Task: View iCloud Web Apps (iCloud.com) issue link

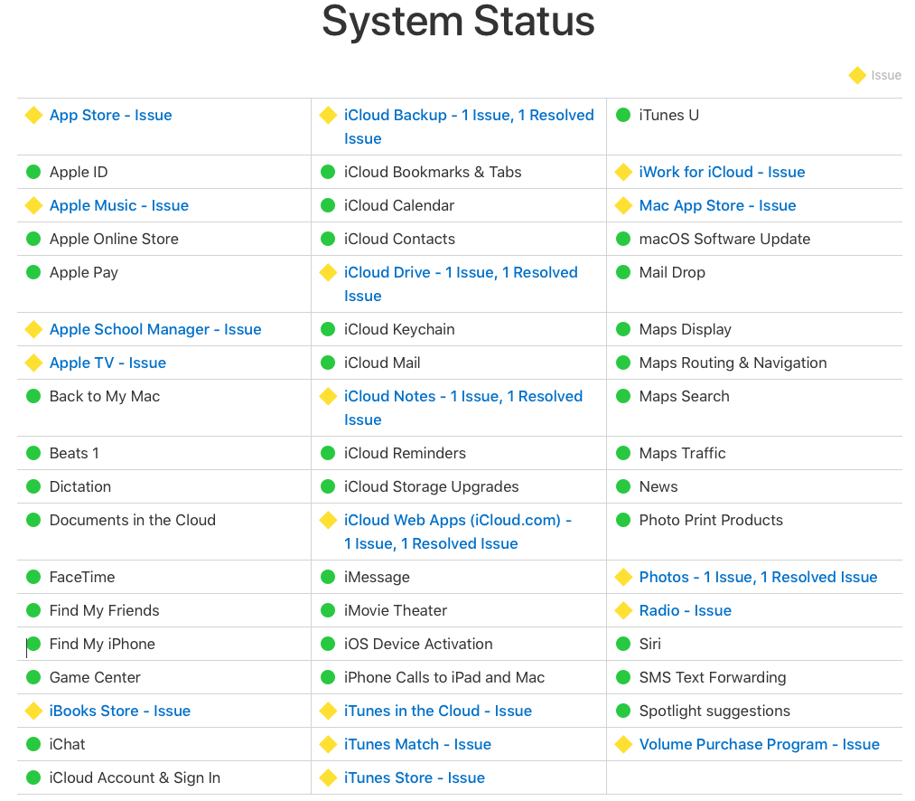Action: pyautogui.click(x=458, y=532)
